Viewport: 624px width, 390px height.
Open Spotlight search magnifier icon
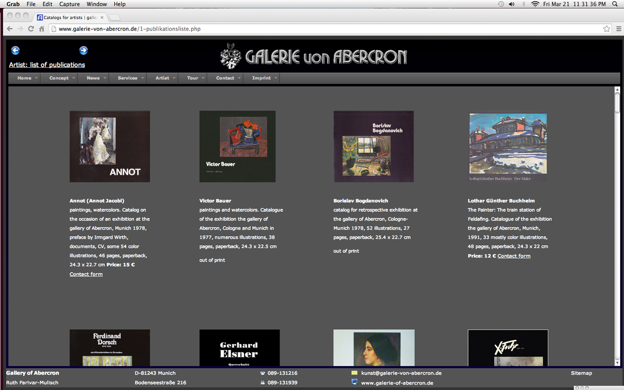[615, 4]
